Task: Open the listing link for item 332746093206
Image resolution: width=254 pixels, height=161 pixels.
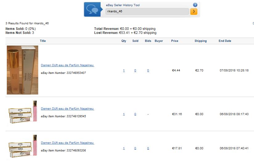Action: click(68, 143)
